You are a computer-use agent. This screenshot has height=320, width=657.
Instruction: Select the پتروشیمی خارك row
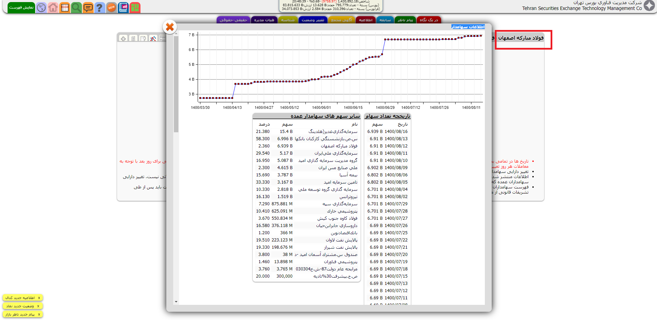tap(306, 211)
